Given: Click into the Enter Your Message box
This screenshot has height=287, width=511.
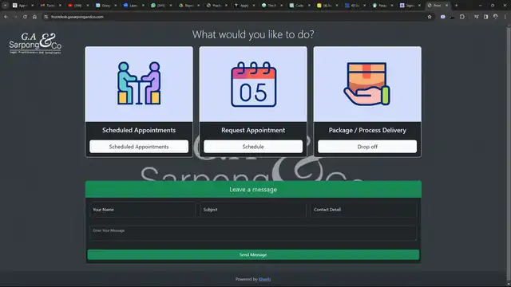Looking at the screenshot, I should [253, 233].
